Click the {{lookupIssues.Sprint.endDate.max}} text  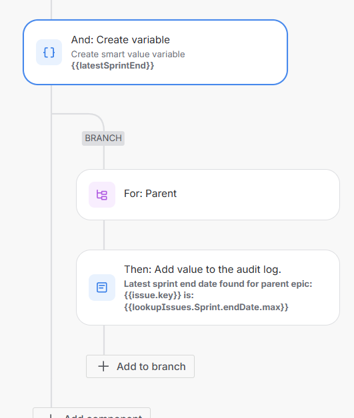click(206, 307)
